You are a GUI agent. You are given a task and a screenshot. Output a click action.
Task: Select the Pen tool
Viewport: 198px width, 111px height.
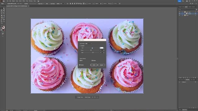2,10
